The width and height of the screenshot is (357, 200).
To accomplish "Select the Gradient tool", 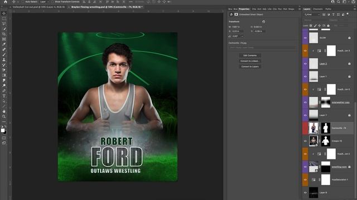I will coord(4,76).
